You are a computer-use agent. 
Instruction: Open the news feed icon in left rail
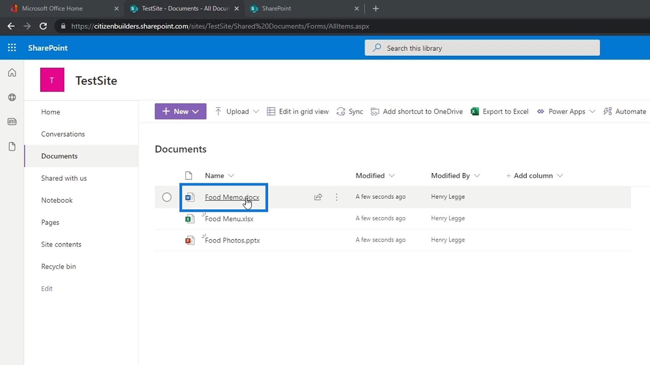coord(12,122)
